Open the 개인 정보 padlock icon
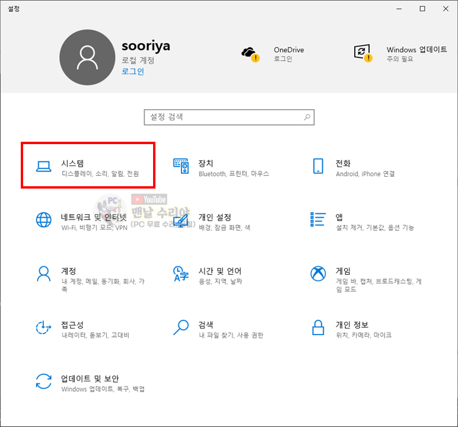Viewport: 458px width, 427px height. point(318,327)
